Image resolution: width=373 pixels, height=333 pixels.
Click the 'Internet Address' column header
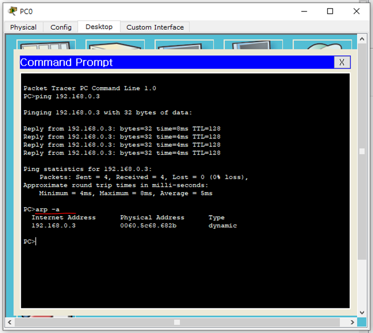click(x=64, y=217)
